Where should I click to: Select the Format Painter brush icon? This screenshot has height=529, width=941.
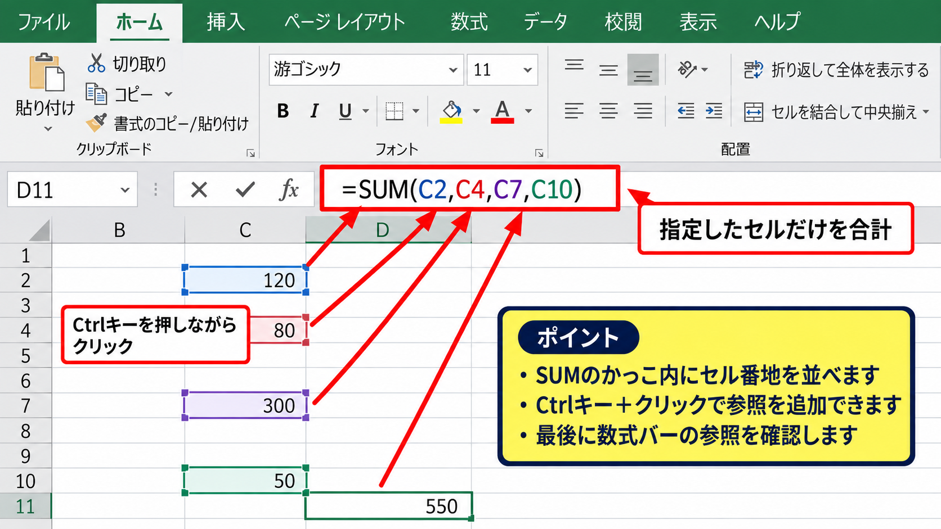96,122
